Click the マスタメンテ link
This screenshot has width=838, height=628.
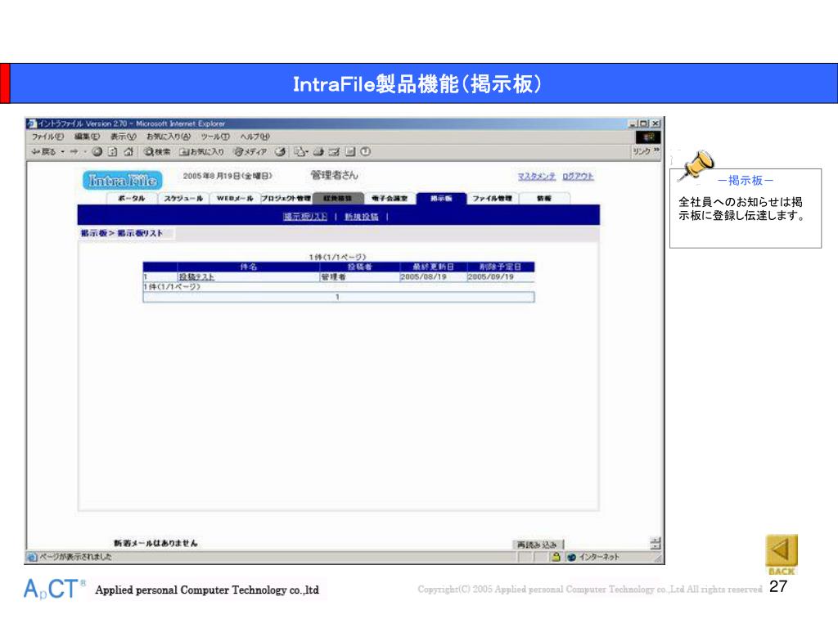(x=537, y=177)
